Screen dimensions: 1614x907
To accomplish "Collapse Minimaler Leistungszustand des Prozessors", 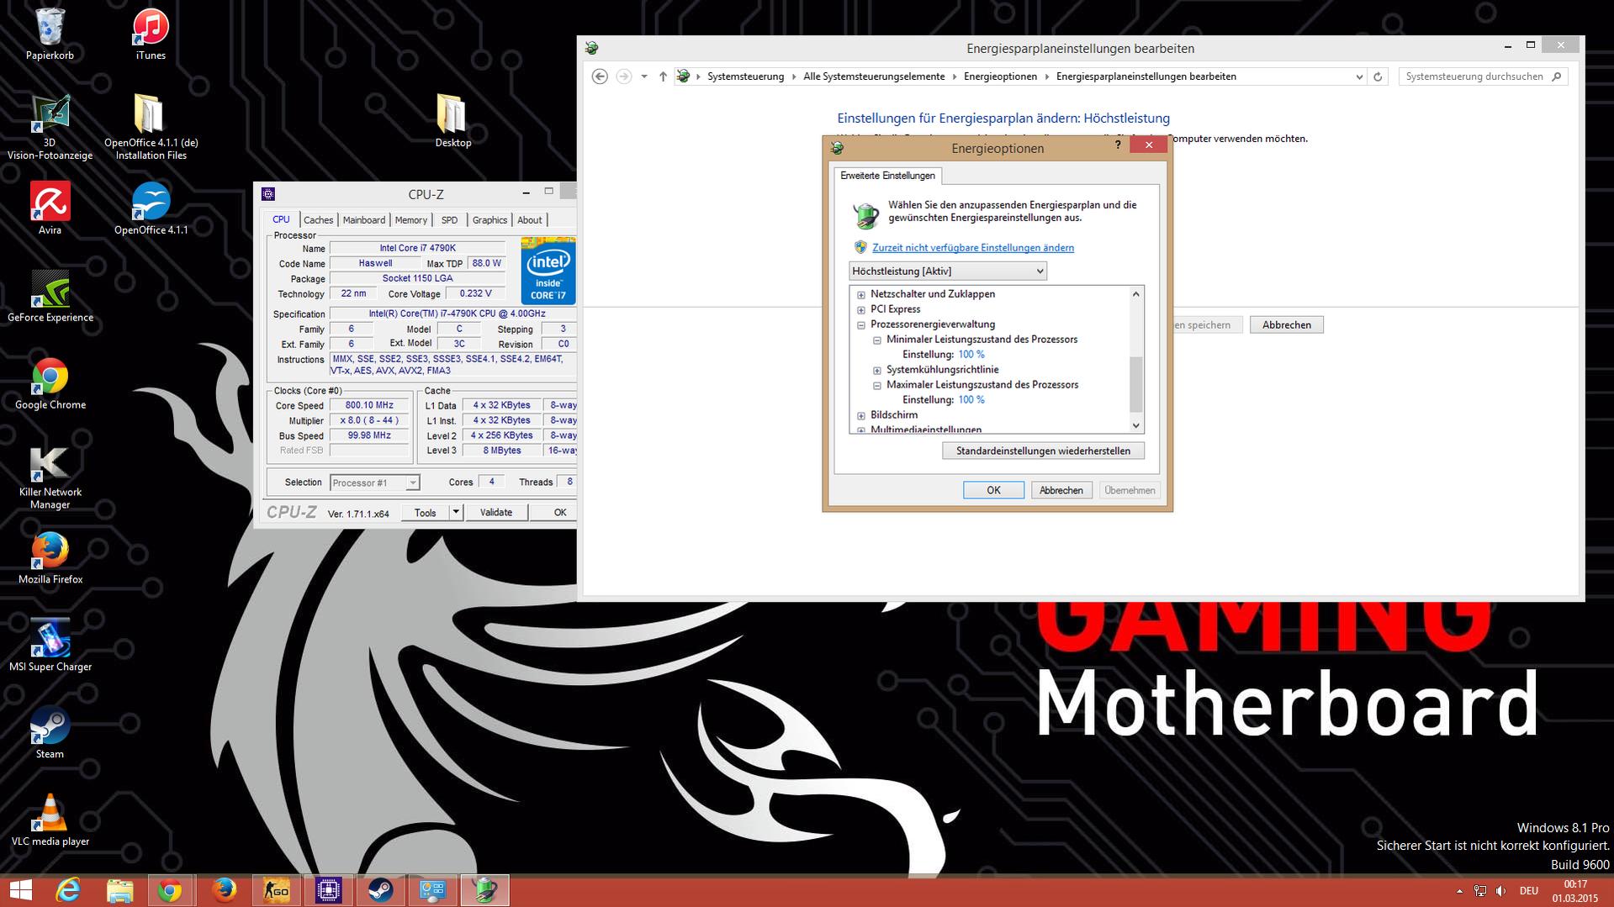I will coord(876,340).
